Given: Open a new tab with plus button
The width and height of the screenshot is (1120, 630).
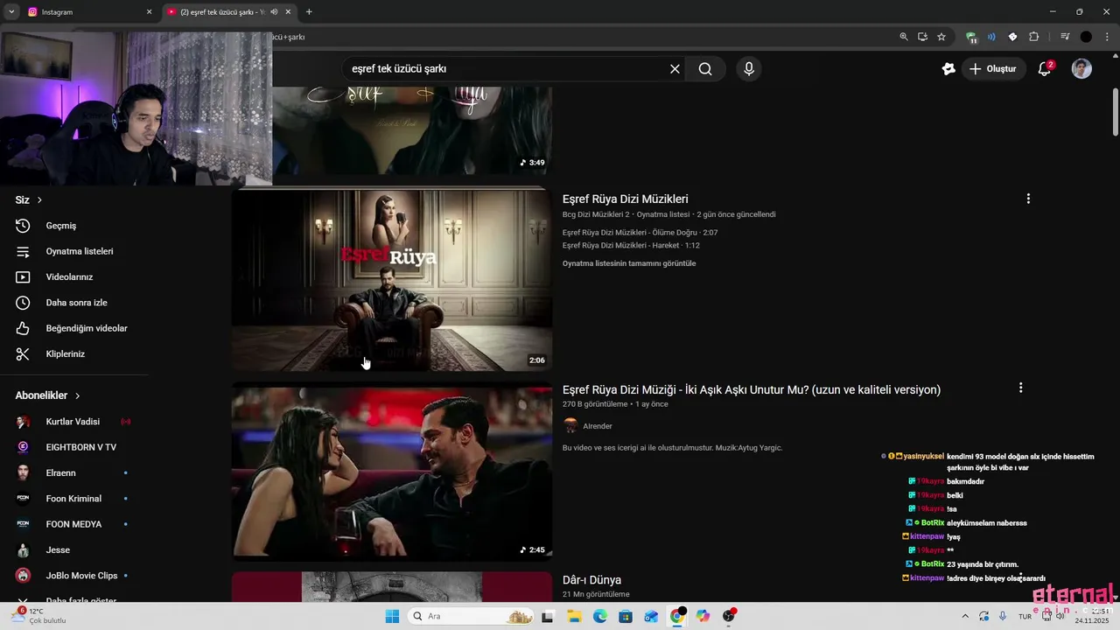Looking at the screenshot, I should pyautogui.click(x=309, y=12).
